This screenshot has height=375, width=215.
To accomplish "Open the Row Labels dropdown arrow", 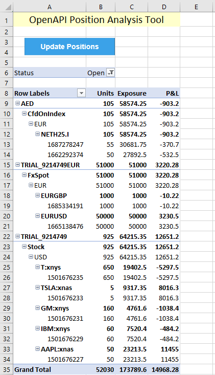I will tap(81, 93).
